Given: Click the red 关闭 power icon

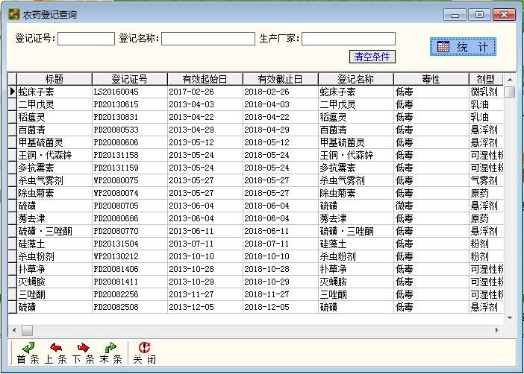Looking at the screenshot, I should [144, 348].
